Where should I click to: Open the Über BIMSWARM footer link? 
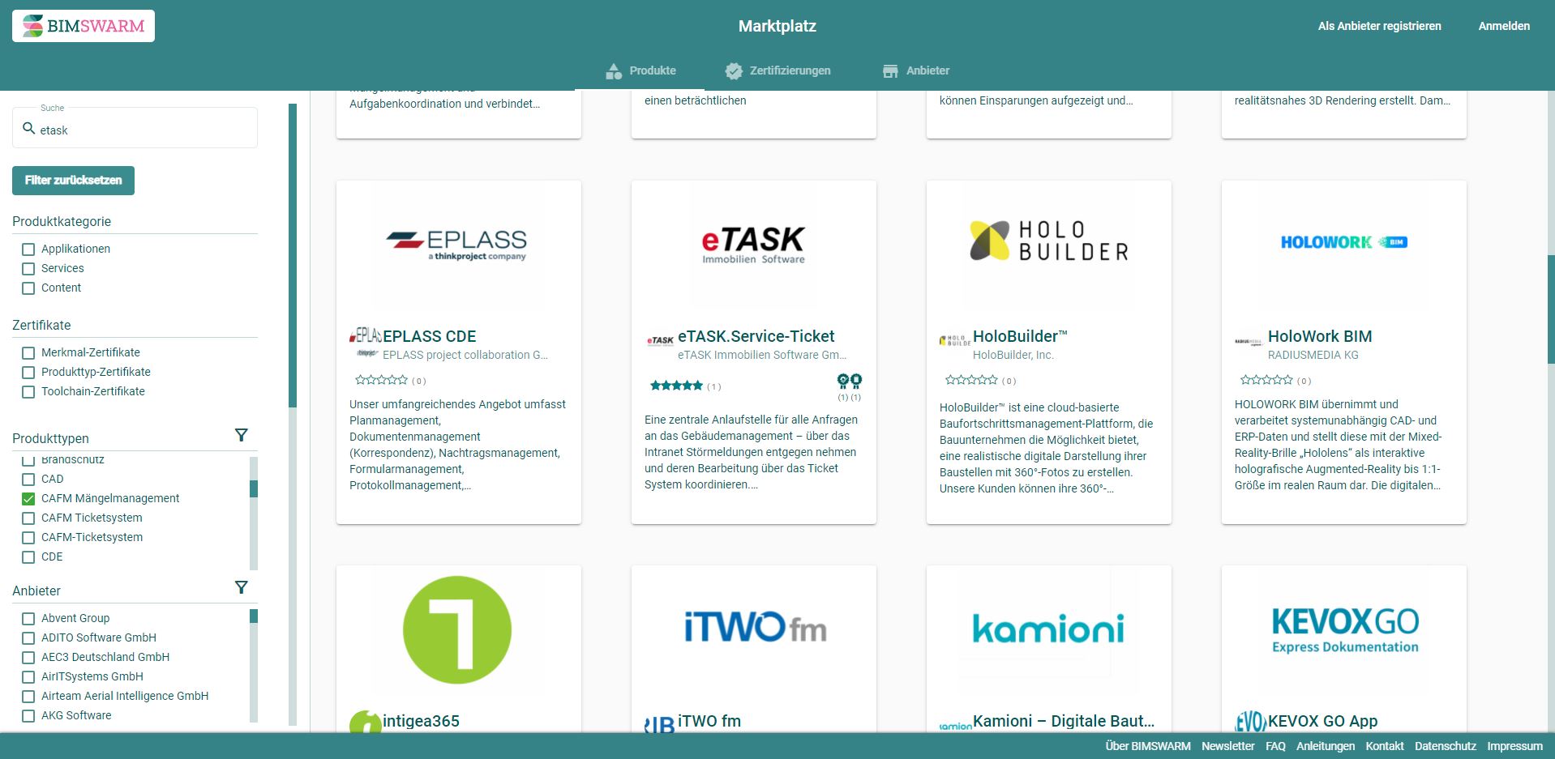[x=1148, y=746]
